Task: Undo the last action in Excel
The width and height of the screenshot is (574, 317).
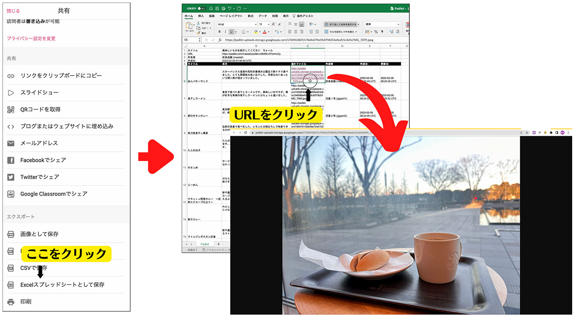Action: (x=230, y=8)
